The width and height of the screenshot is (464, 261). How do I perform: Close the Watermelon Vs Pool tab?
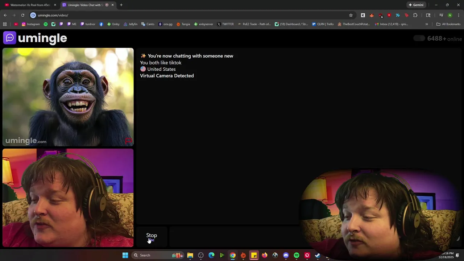coord(55,5)
